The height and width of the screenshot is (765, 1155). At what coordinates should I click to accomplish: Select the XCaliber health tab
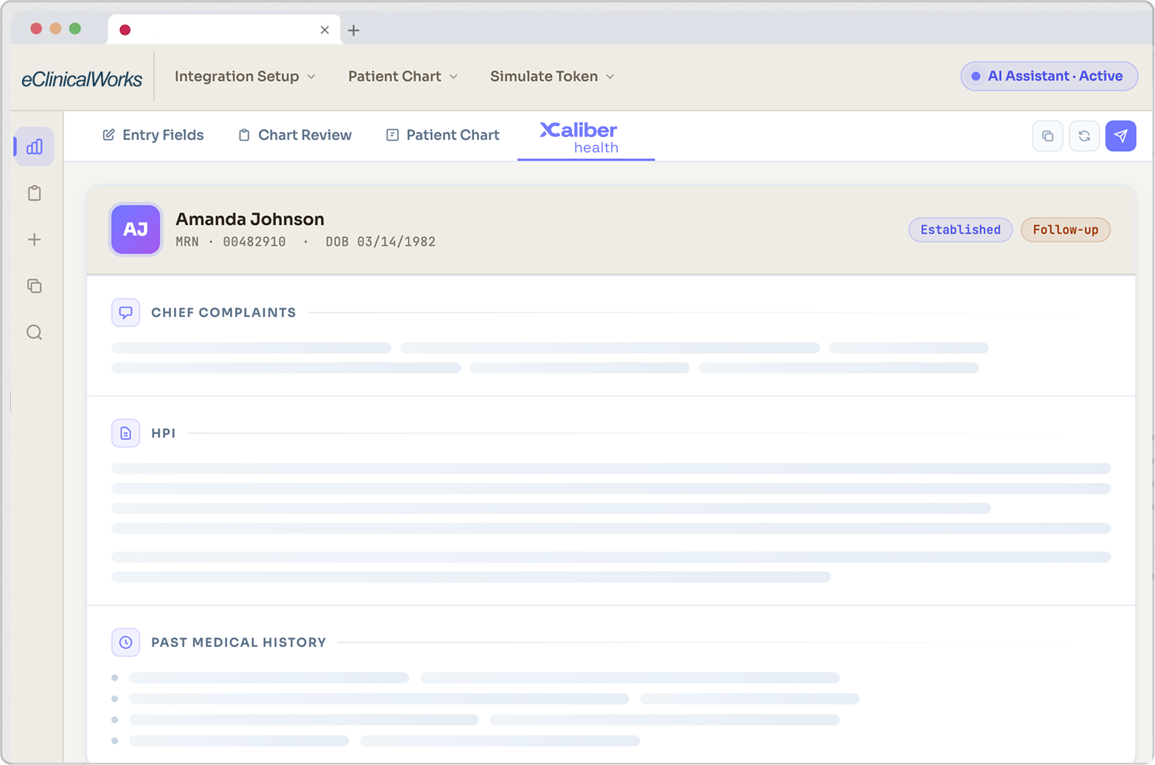(x=586, y=137)
